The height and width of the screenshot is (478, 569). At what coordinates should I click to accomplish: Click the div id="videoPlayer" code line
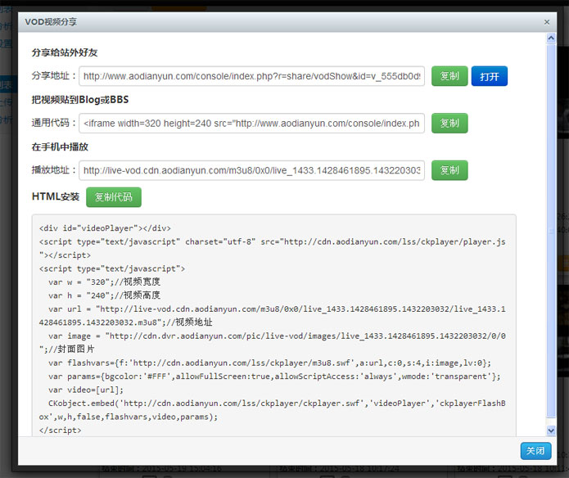pos(105,228)
